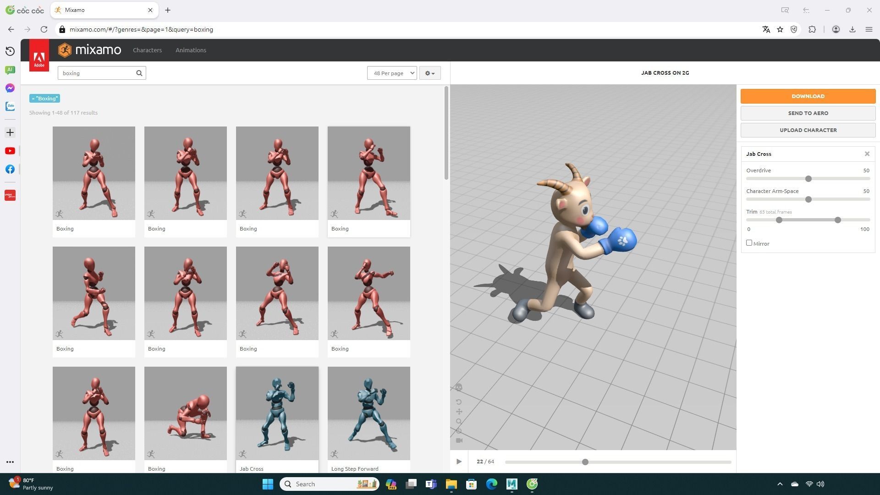
Task: Play the animation preview
Action: click(459, 462)
